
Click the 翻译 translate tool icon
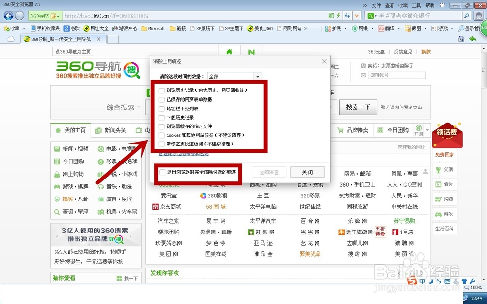point(386,28)
